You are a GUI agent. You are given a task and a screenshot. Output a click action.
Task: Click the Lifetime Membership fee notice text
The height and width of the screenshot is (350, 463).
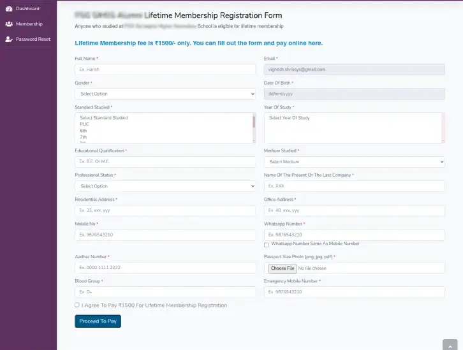(x=199, y=43)
